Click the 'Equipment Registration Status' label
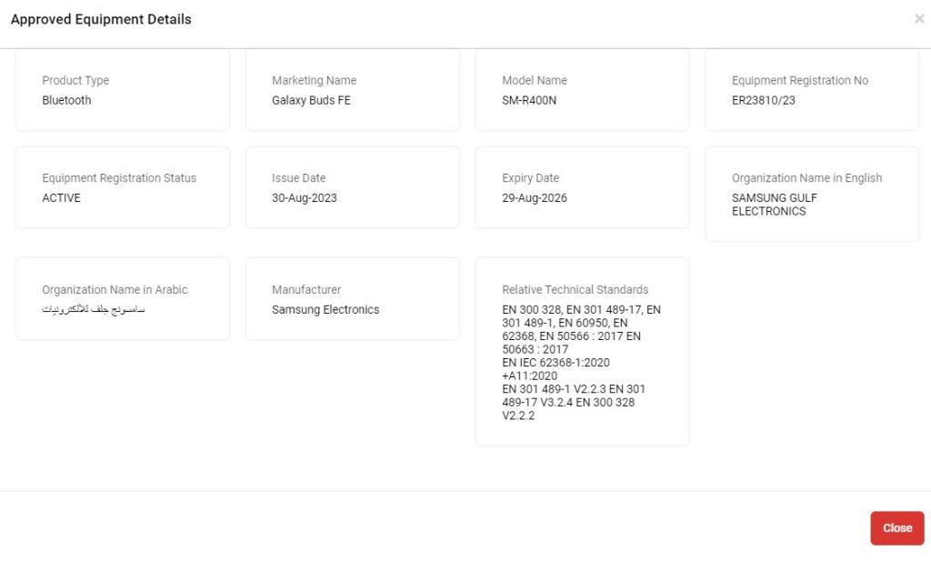The width and height of the screenshot is (931, 561). tap(119, 178)
